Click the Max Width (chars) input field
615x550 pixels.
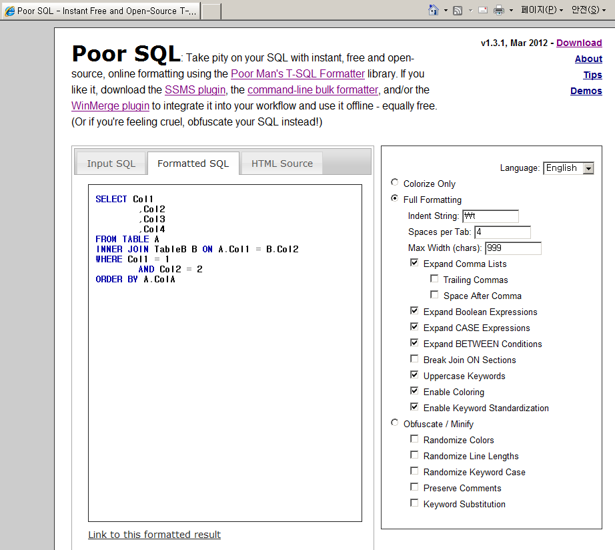click(513, 248)
